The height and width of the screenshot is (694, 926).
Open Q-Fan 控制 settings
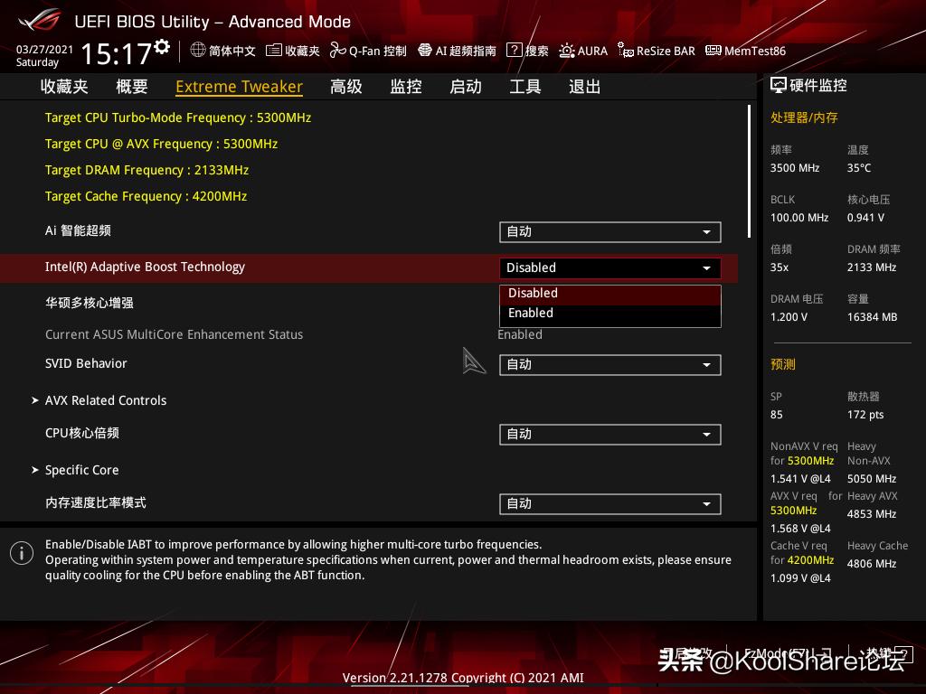pyautogui.click(x=368, y=51)
